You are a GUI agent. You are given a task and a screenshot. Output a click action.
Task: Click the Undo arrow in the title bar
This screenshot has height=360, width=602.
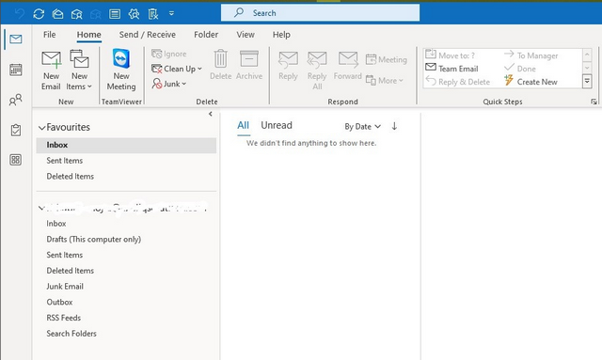[x=20, y=14]
